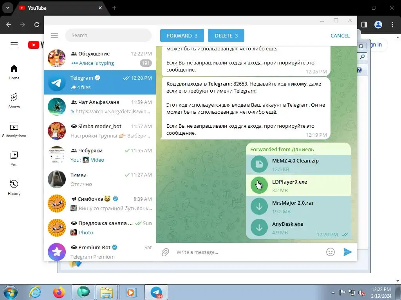This screenshot has height=300, width=401.
Task: Open YouTube Shorts in sidebar
Action: (14, 101)
